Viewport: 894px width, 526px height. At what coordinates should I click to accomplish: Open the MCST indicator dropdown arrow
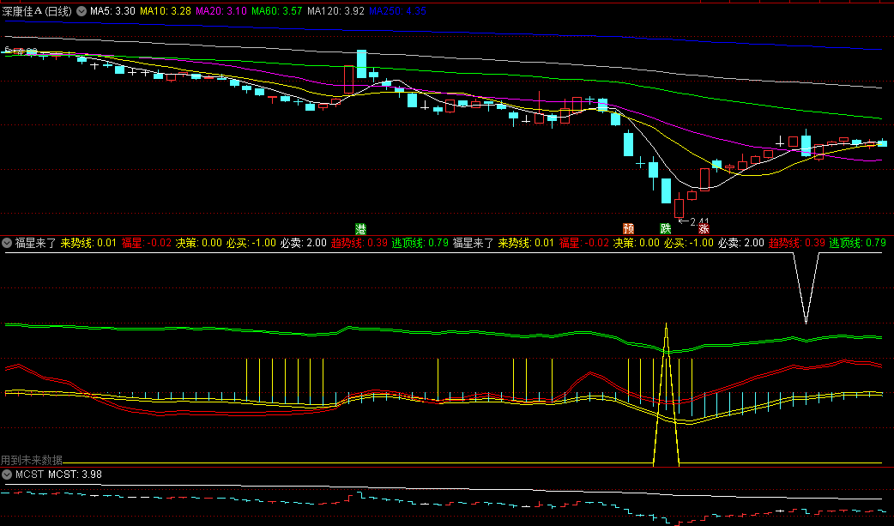click(x=7, y=474)
